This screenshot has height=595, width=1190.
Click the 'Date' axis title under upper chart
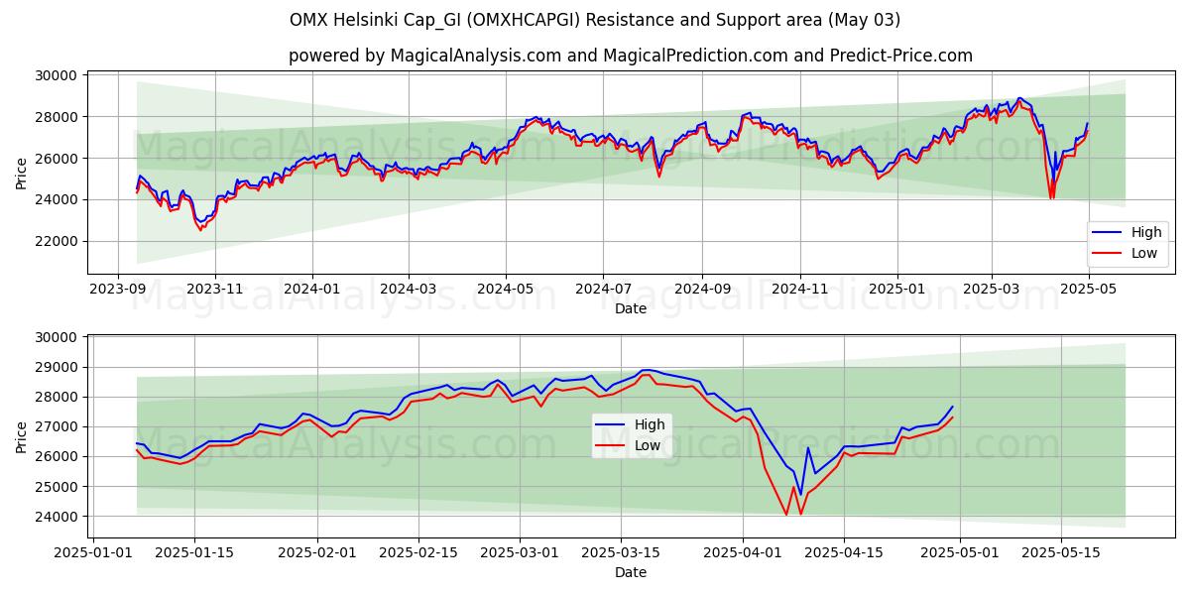(x=631, y=308)
